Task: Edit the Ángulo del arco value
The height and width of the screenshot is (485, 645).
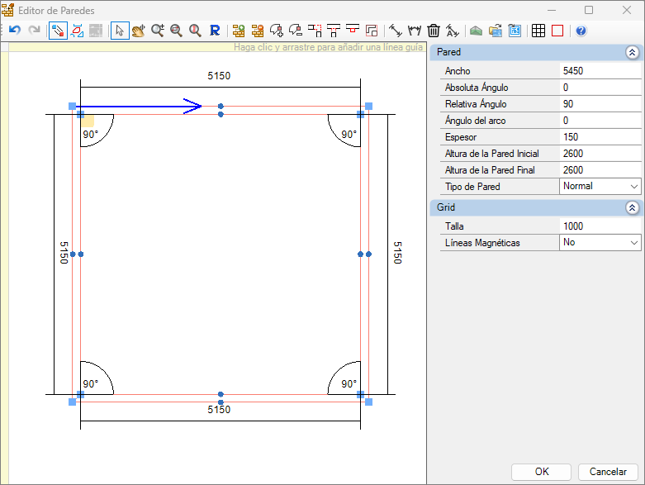Action: tap(600, 120)
